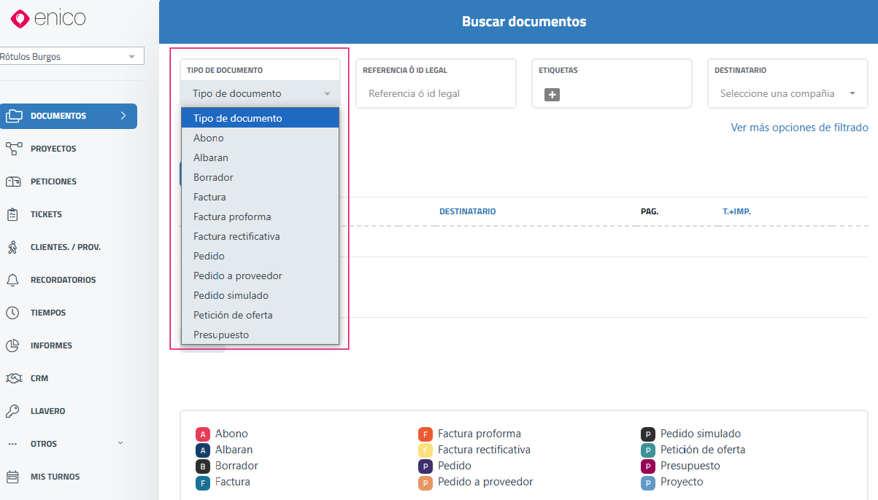The width and height of the screenshot is (878, 500).
Task: Open the Rótulos Burgos company dropdown
Action: (x=71, y=56)
